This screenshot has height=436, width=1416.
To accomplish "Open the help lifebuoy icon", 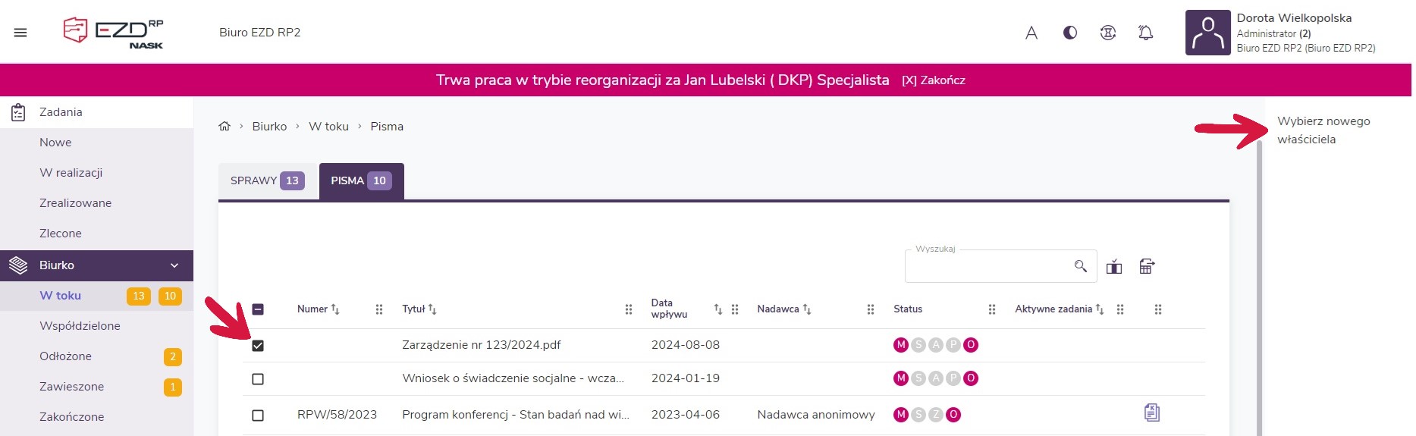I will (x=1108, y=33).
